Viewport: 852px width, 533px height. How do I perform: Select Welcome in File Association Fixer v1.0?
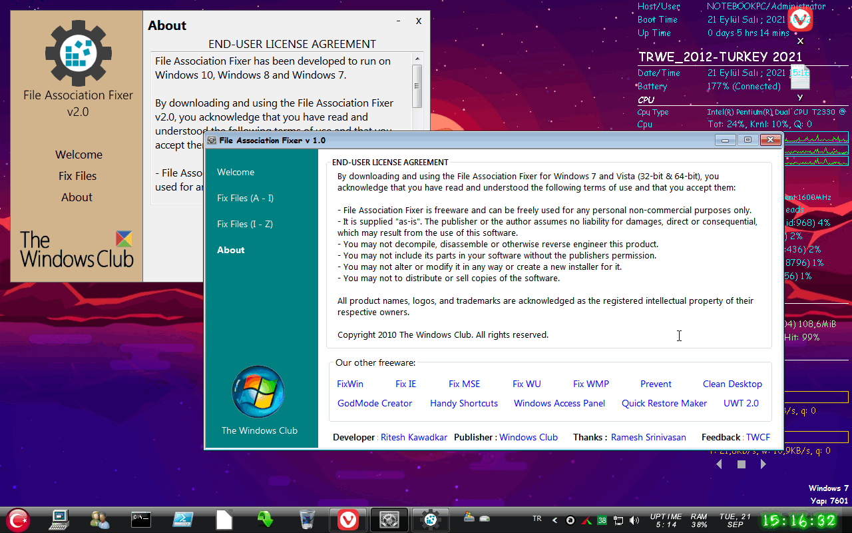[x=236, y=172]
